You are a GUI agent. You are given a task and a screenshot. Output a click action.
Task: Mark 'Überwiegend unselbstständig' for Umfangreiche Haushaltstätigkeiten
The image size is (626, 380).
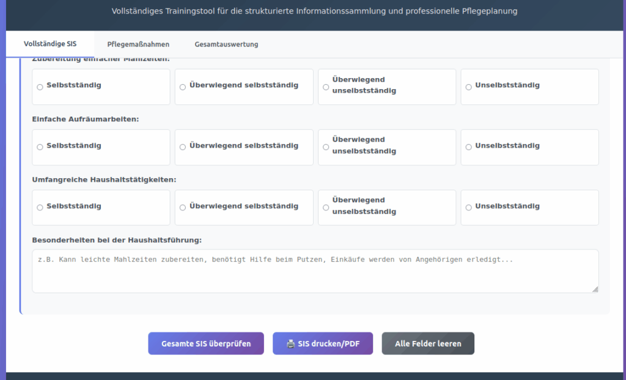tap(326, 207)
